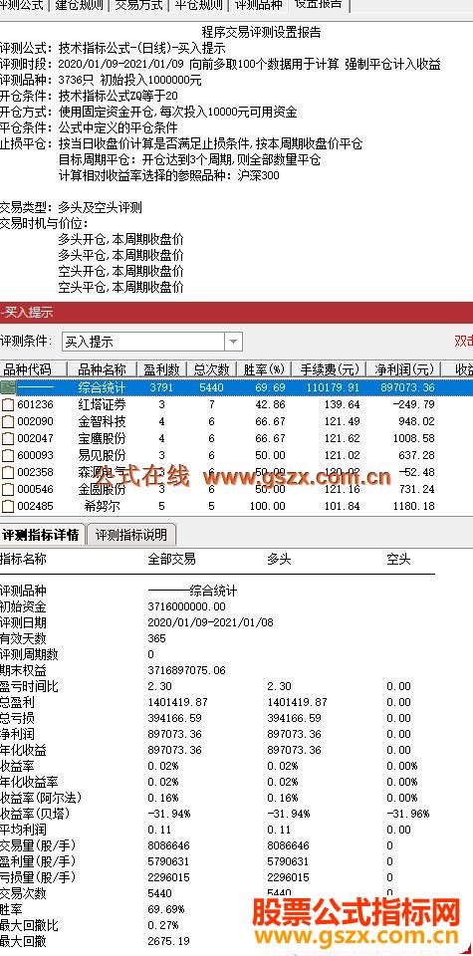Switch to the 平仓规则 tab
Screen dimensions: 473x956
(199, 6)
